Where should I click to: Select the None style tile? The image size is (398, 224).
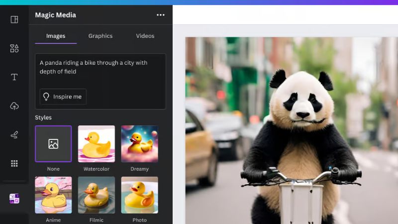point(53,144)
